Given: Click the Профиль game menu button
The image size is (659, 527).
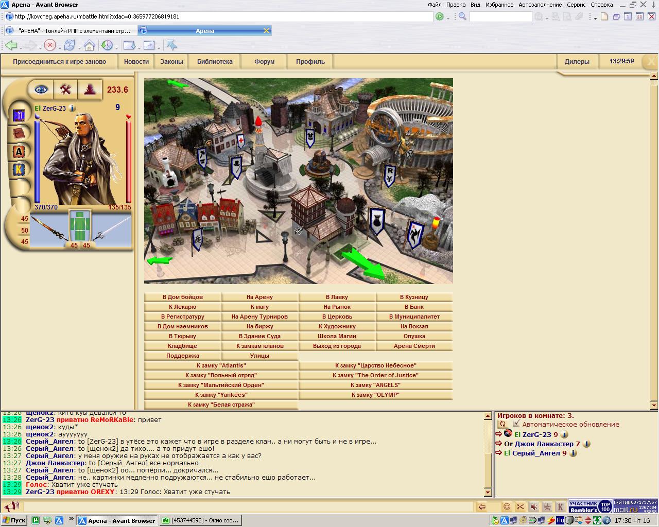Looking at the screenshot, I should click(x=310, y=61).
